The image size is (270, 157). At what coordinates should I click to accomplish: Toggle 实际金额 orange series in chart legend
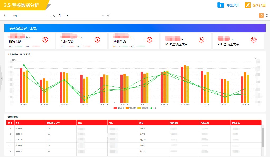(x=131, y=108)
